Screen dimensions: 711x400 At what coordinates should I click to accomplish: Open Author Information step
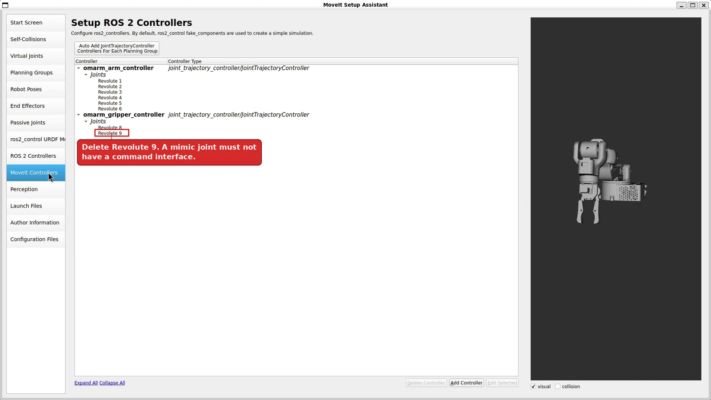click(36, 223)
